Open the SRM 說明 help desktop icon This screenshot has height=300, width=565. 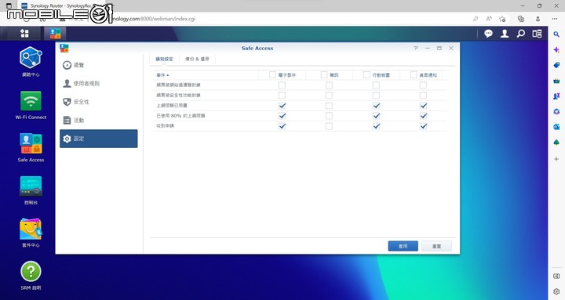[x=31, y=276]
